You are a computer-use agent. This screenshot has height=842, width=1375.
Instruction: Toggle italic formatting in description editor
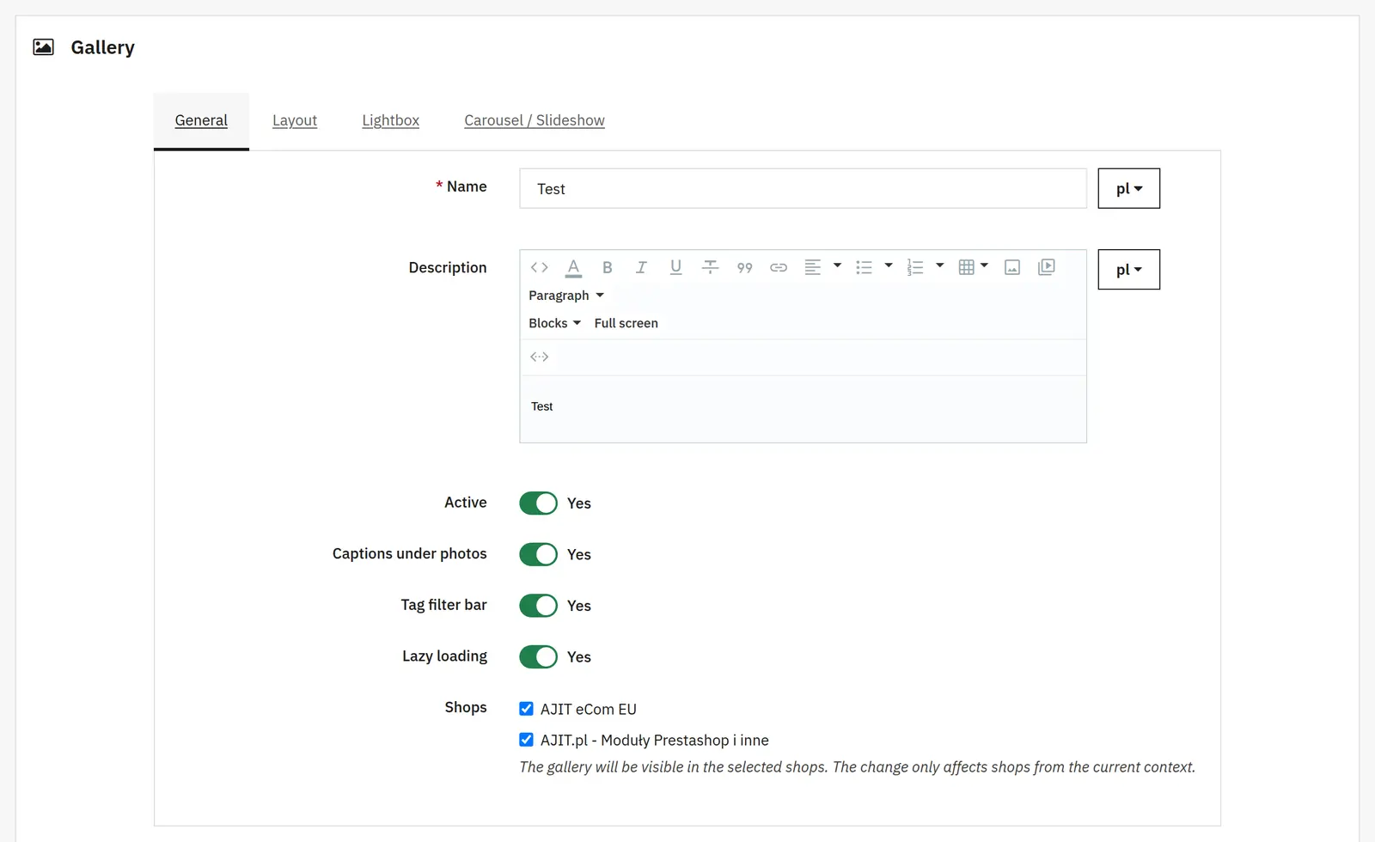pos(641,267)
